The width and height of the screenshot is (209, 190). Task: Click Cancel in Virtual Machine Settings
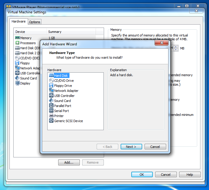[166, 175]
